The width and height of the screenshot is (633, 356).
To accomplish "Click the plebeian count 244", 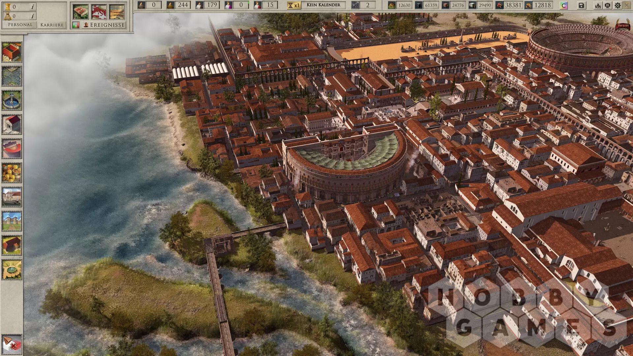I will (183, 5).
